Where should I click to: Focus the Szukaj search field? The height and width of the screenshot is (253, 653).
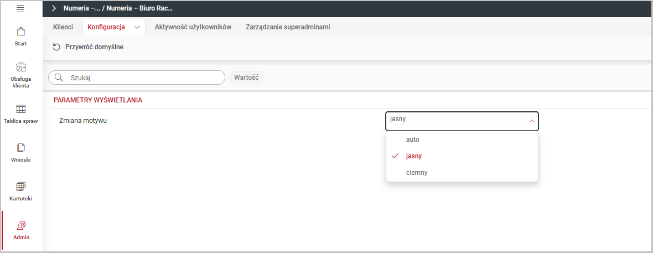[144, 78]
